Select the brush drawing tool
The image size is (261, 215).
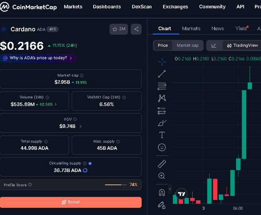162,123
